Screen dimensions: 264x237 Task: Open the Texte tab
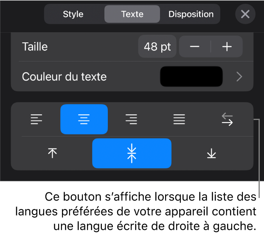pos(132,14)
